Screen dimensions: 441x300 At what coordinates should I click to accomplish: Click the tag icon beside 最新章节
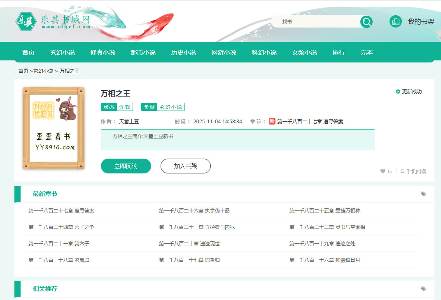[x=423, y=194]
